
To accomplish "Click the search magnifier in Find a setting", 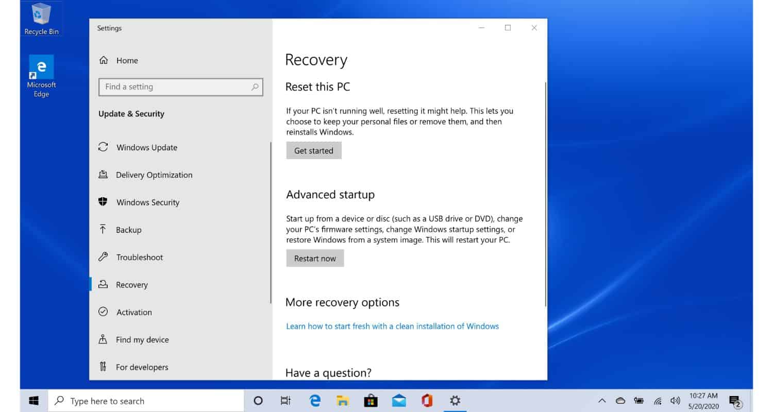I will tap(255, 87).
